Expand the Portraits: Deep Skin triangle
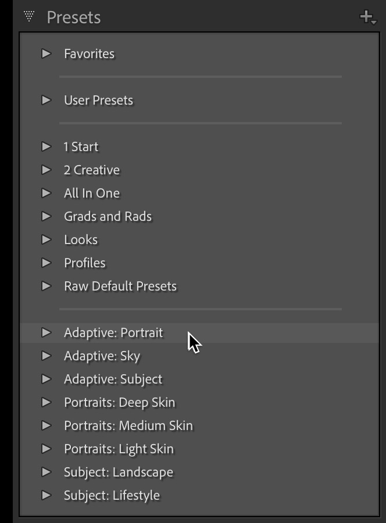The width and height of the screenshot is (386, 523). point(47,402)
